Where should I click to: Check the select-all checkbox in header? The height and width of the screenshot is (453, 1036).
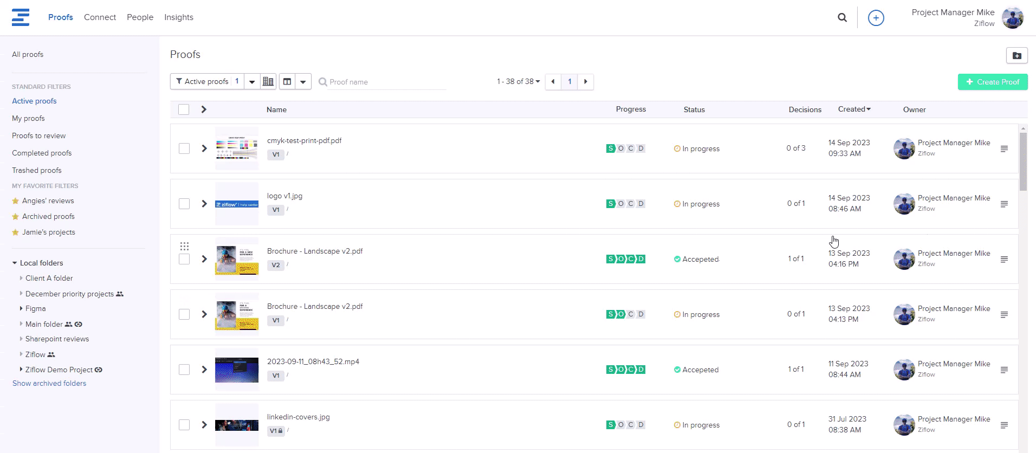pyautogui.click(x=184, y=109)
